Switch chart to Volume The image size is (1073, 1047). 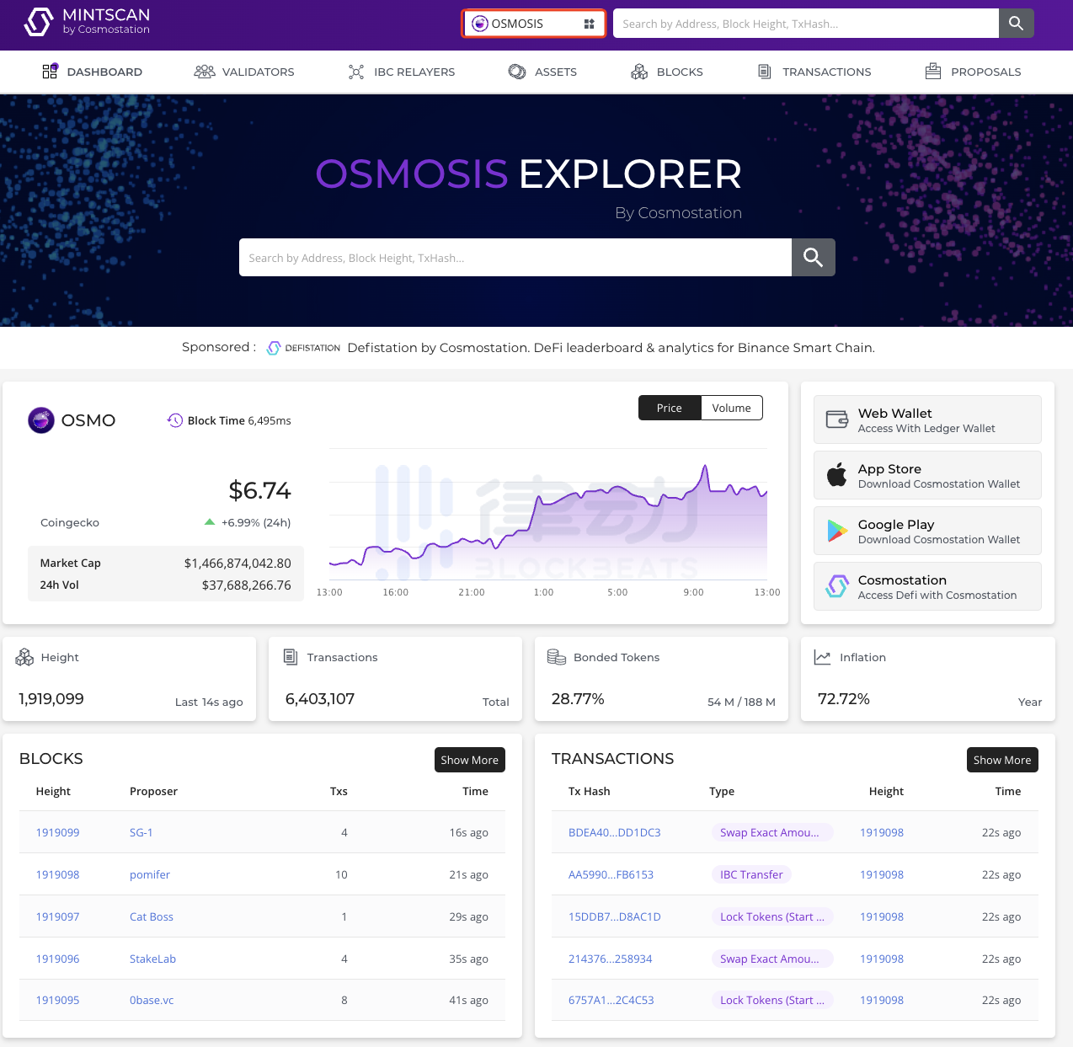[x=732, y=408]
